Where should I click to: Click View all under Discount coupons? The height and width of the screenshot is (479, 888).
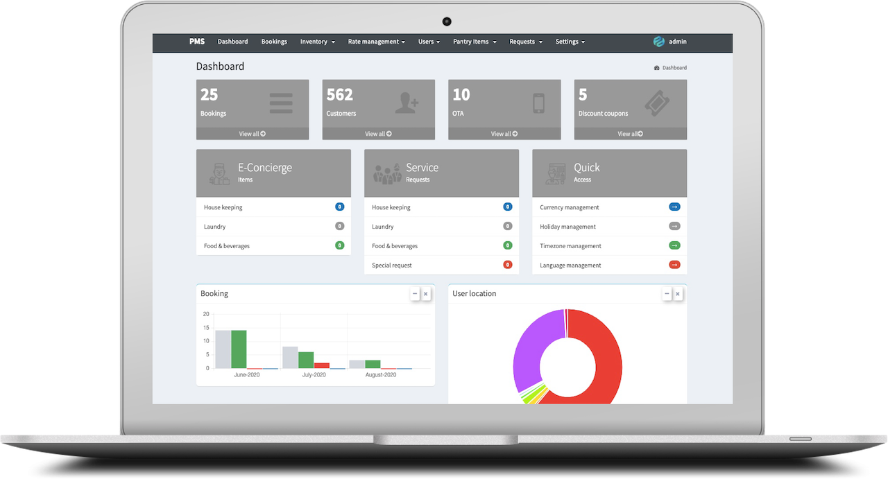[x=630, y=134]
